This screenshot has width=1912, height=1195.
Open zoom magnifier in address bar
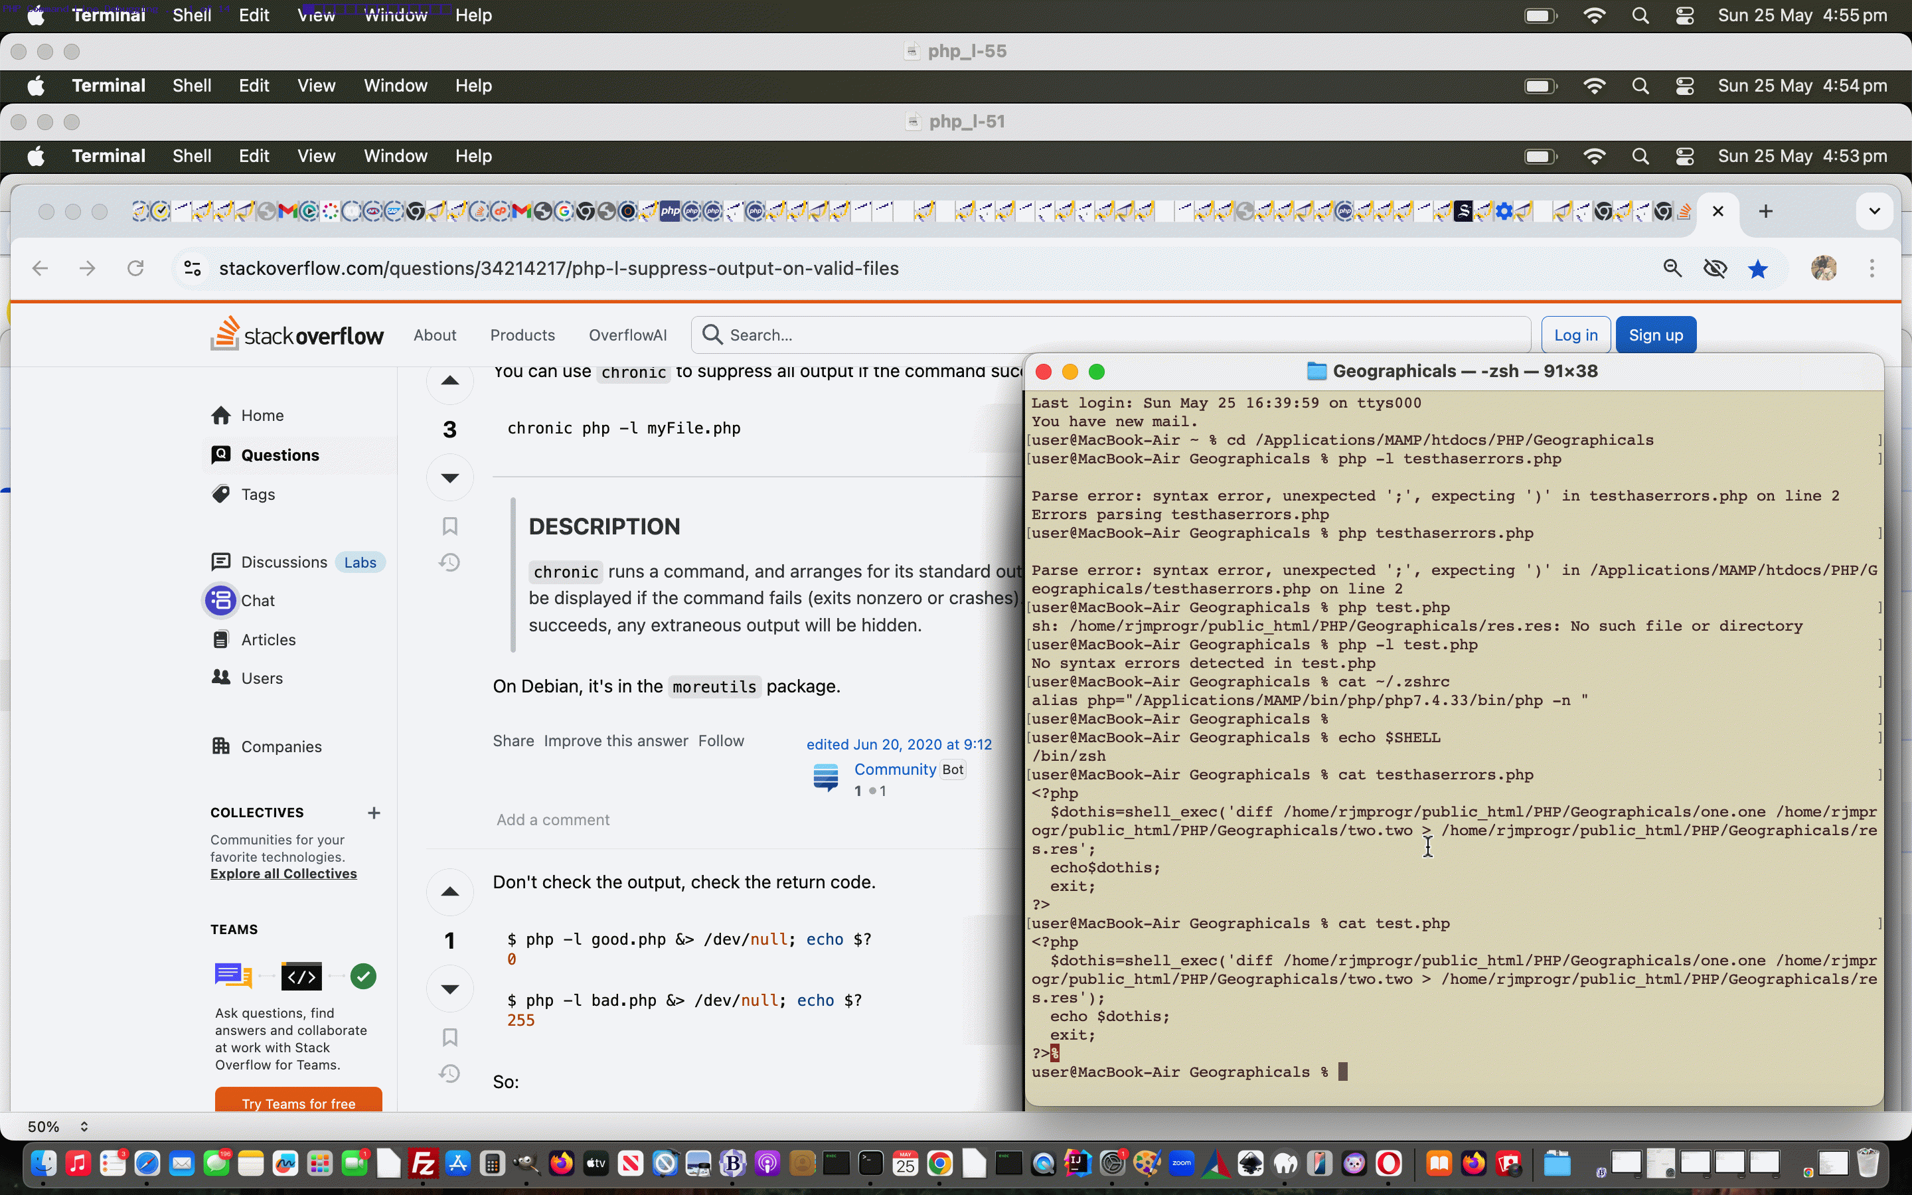[x=1672, y=269]
